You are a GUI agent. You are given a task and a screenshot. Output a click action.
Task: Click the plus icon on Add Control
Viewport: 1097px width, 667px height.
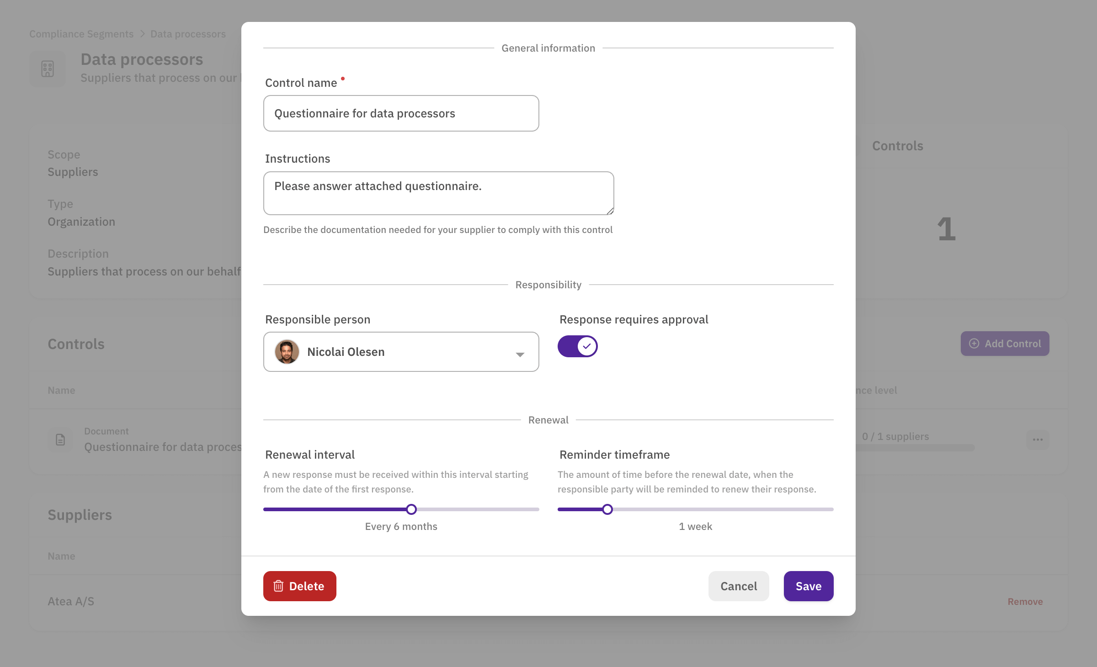pyautogui.click(x=974, y=344)
